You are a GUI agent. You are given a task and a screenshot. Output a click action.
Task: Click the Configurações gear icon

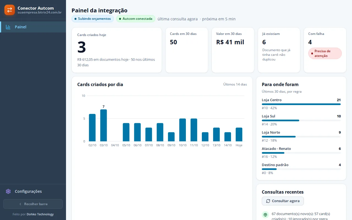pyautogui.click(x=8, y=191)
